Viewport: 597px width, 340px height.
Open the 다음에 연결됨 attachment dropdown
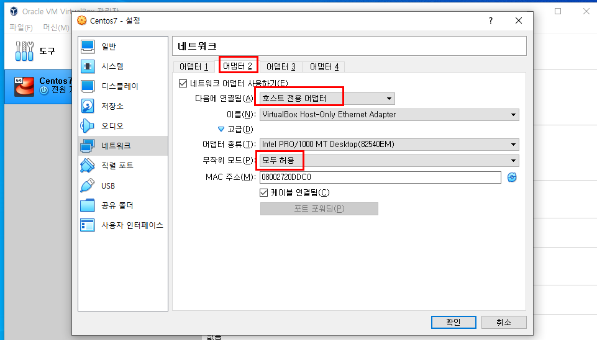(327, 99)
